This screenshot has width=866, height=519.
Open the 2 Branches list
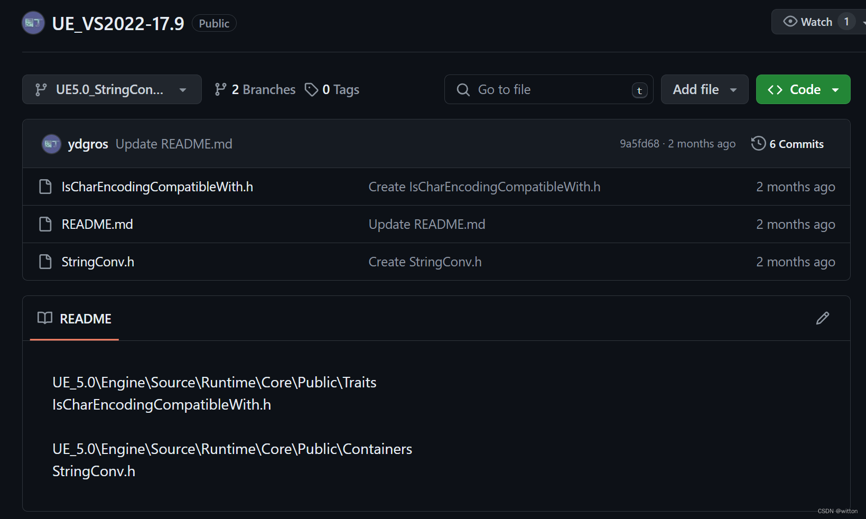[255, 90]
